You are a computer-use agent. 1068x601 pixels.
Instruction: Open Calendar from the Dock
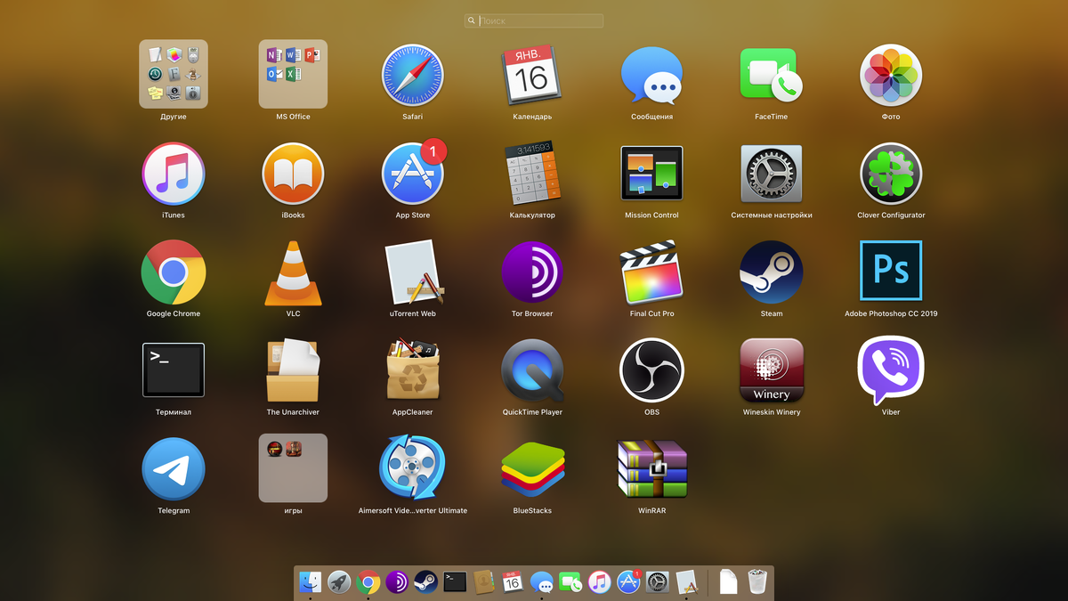point(512,582)
